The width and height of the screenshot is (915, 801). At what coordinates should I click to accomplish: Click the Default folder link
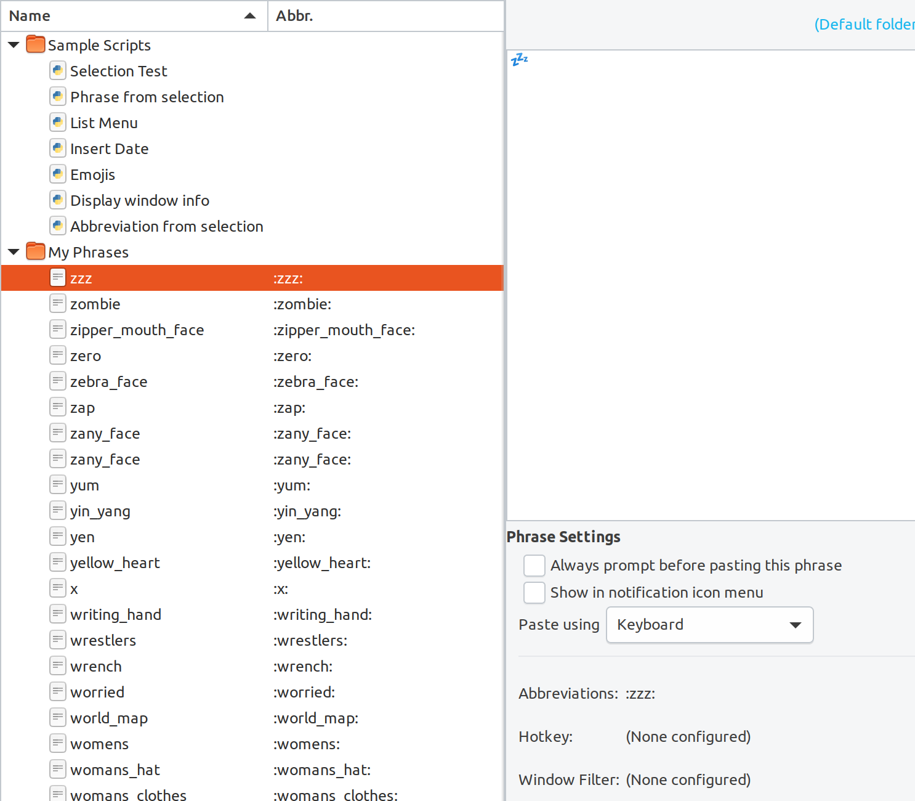(x=864, y=24)
